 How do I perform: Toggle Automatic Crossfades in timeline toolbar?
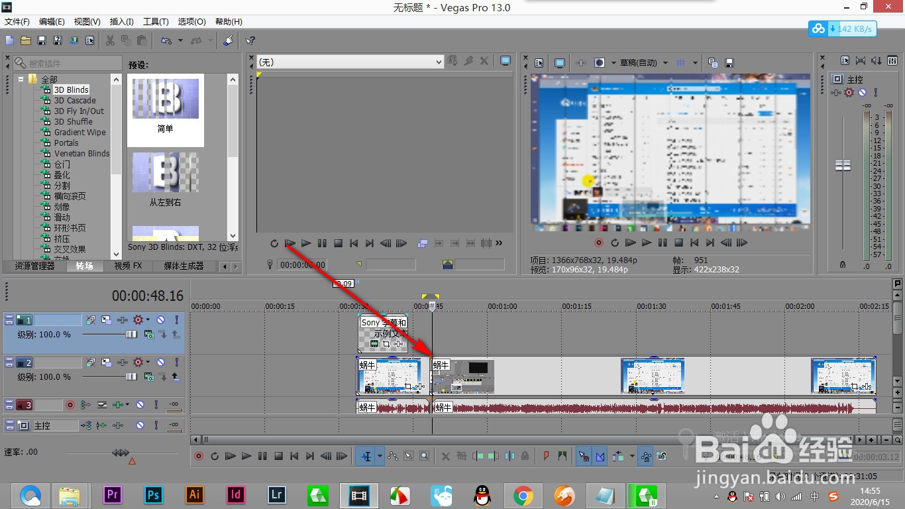point(600,455)
